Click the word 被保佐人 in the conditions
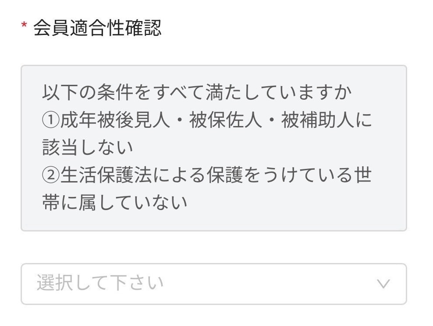The width and height of the screenshot is (433, 326). tap(225, 120)
